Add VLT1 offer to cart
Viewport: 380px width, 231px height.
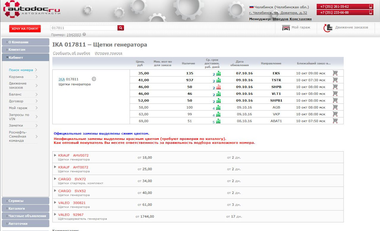(x=335, y=93)
